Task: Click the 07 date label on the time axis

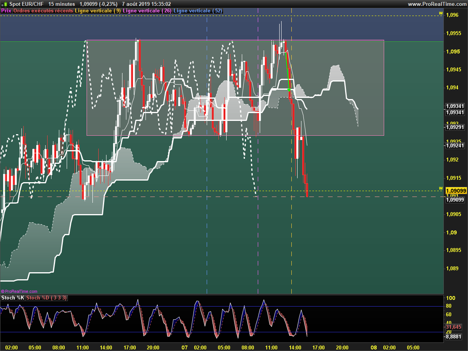Action: tap(185, 347)
